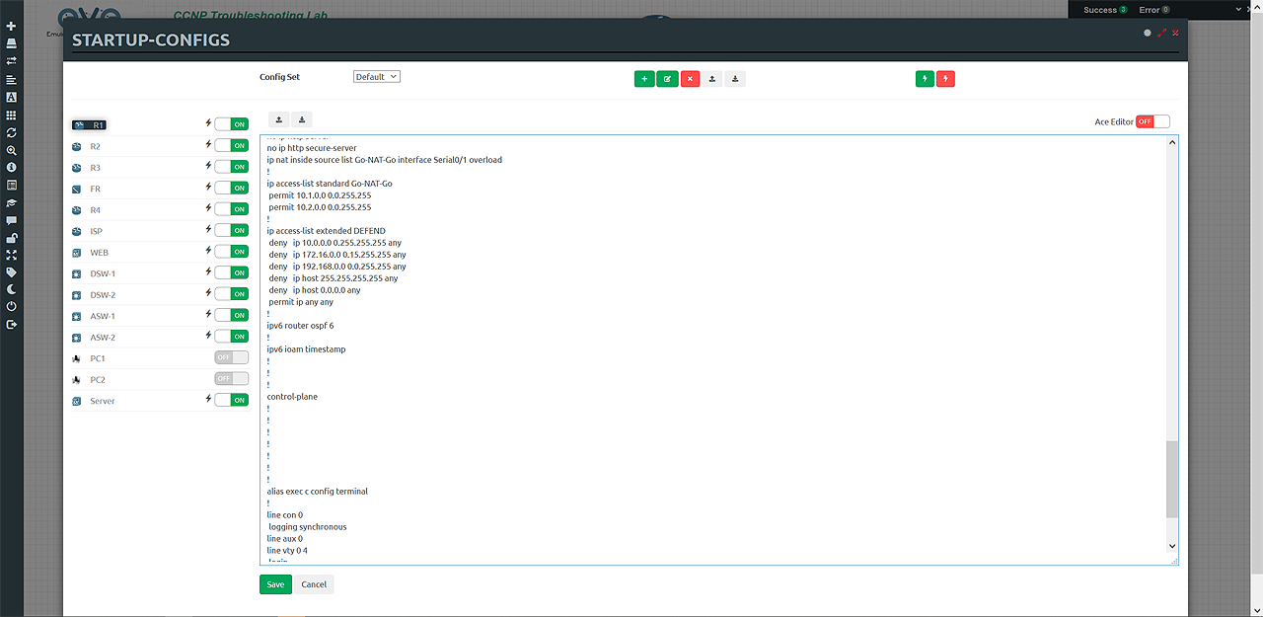Turn off the startup config toggle for R2

[231, 146]
